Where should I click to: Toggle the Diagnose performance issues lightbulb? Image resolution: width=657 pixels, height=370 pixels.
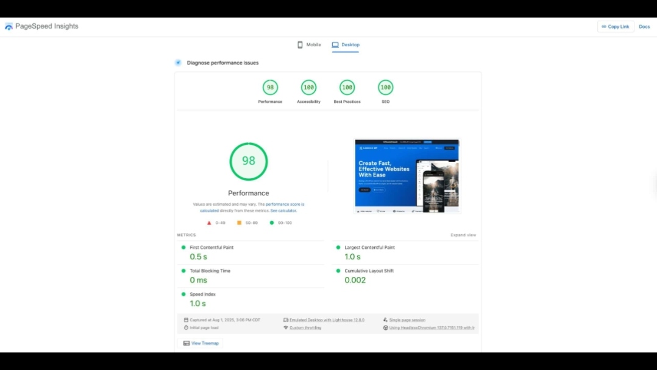click(x=178, y=62)
